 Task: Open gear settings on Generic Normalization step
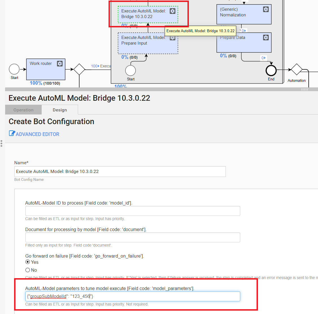tap(266, 9)
